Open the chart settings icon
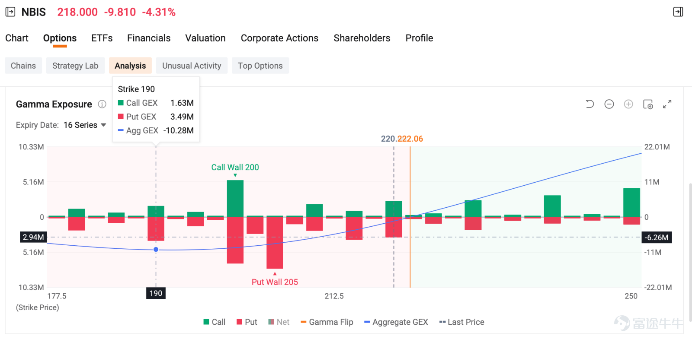692x339 pixels. coord(648,104)
